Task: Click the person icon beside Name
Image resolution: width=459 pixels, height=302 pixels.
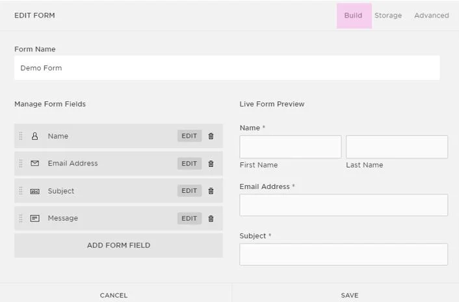Action: tap(35, 136)
